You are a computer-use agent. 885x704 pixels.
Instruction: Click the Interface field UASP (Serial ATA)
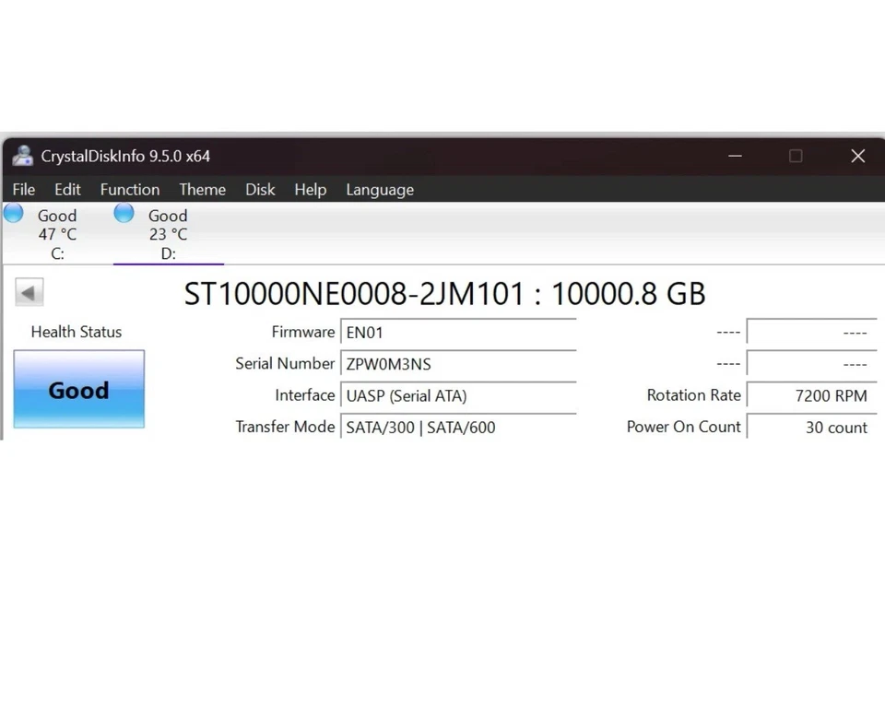458,395
